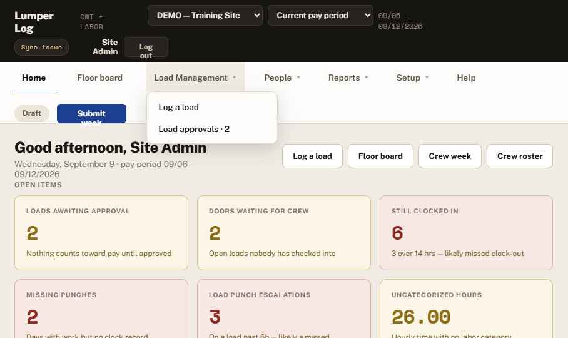Click the Floor board quick-action button
This screenshot has width=568, height=338.
coord(380,156)
